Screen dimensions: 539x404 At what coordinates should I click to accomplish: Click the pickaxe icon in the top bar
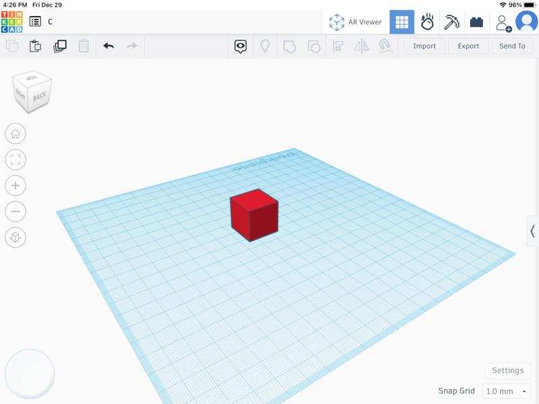click(452, 21)
